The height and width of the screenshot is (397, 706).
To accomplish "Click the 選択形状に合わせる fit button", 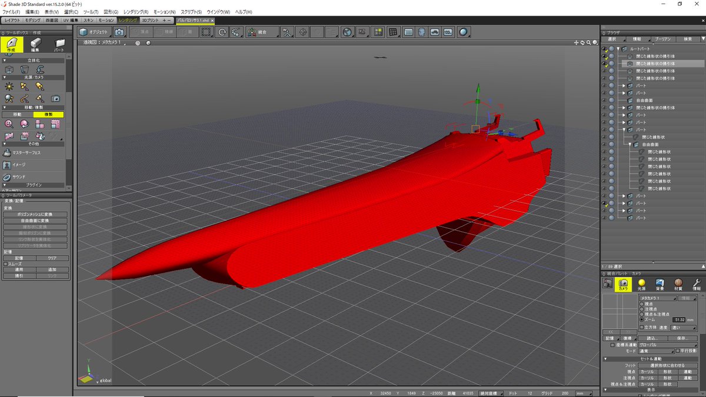I will tap(668, 365).
